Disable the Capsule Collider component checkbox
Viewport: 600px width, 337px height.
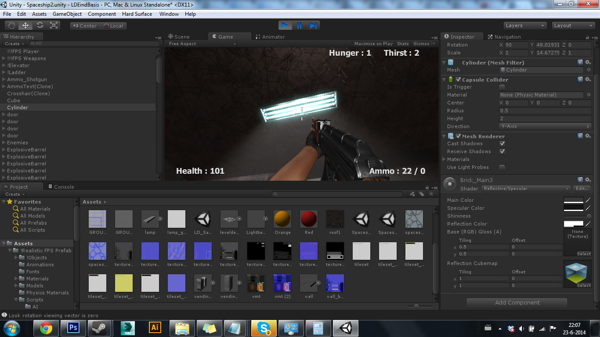click(x=458, y=80)
